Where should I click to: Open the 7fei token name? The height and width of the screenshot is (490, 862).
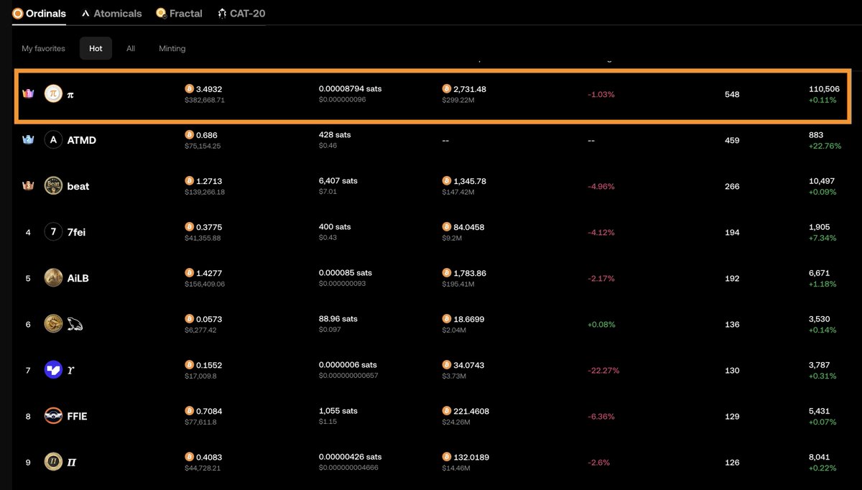click(76, 232)
